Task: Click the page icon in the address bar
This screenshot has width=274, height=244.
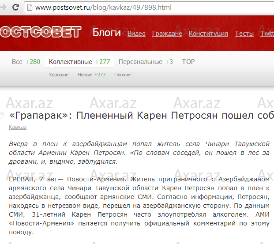Action: (30, 8)
